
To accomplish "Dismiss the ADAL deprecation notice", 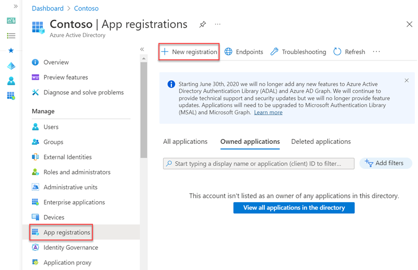I will tap(407, 80).
